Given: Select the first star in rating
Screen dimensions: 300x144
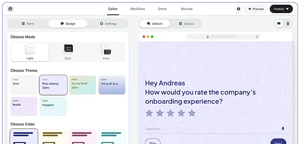Looking at the screenshot, I should [x=149, y=113].
